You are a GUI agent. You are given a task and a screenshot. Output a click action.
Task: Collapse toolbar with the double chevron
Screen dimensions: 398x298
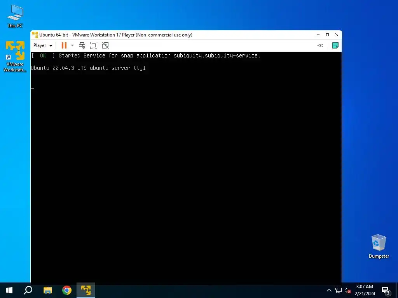tap(320, 45)
